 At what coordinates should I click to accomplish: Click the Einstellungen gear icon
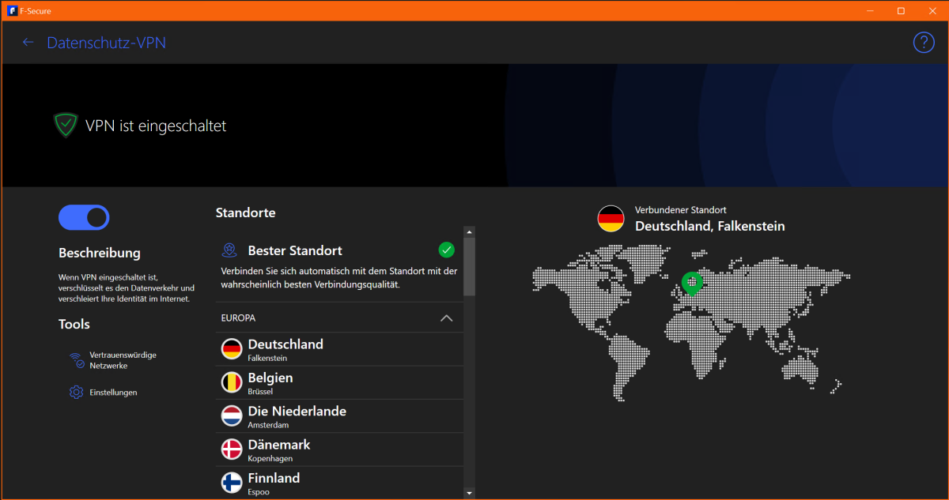77,392
